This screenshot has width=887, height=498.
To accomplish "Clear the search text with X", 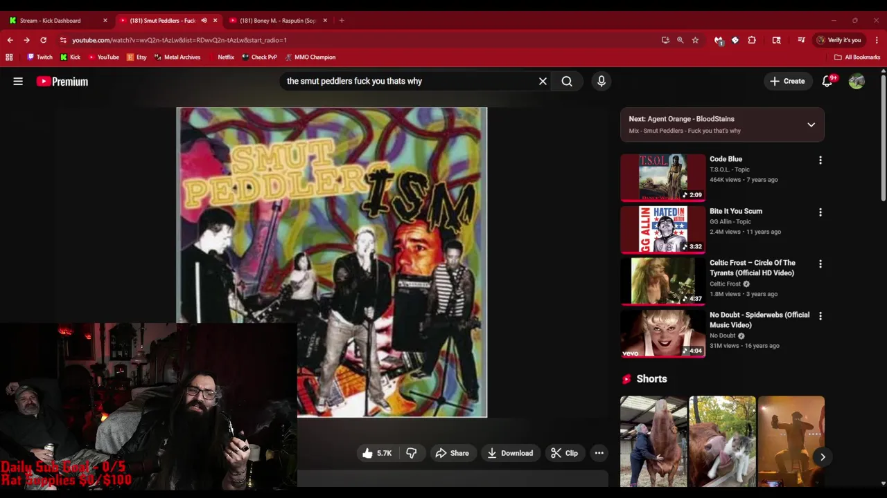I will [x=543, y=82].
